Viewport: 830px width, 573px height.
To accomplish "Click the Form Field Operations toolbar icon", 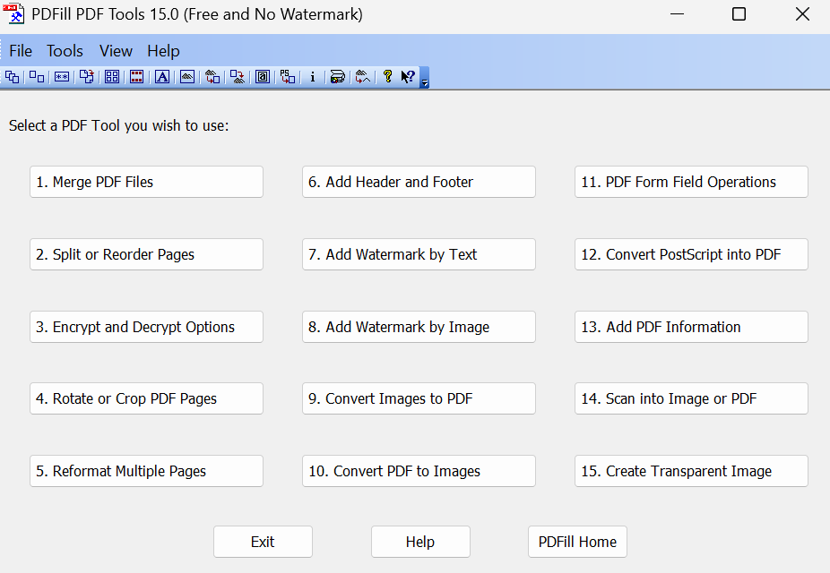I will [x=263, y=77].
